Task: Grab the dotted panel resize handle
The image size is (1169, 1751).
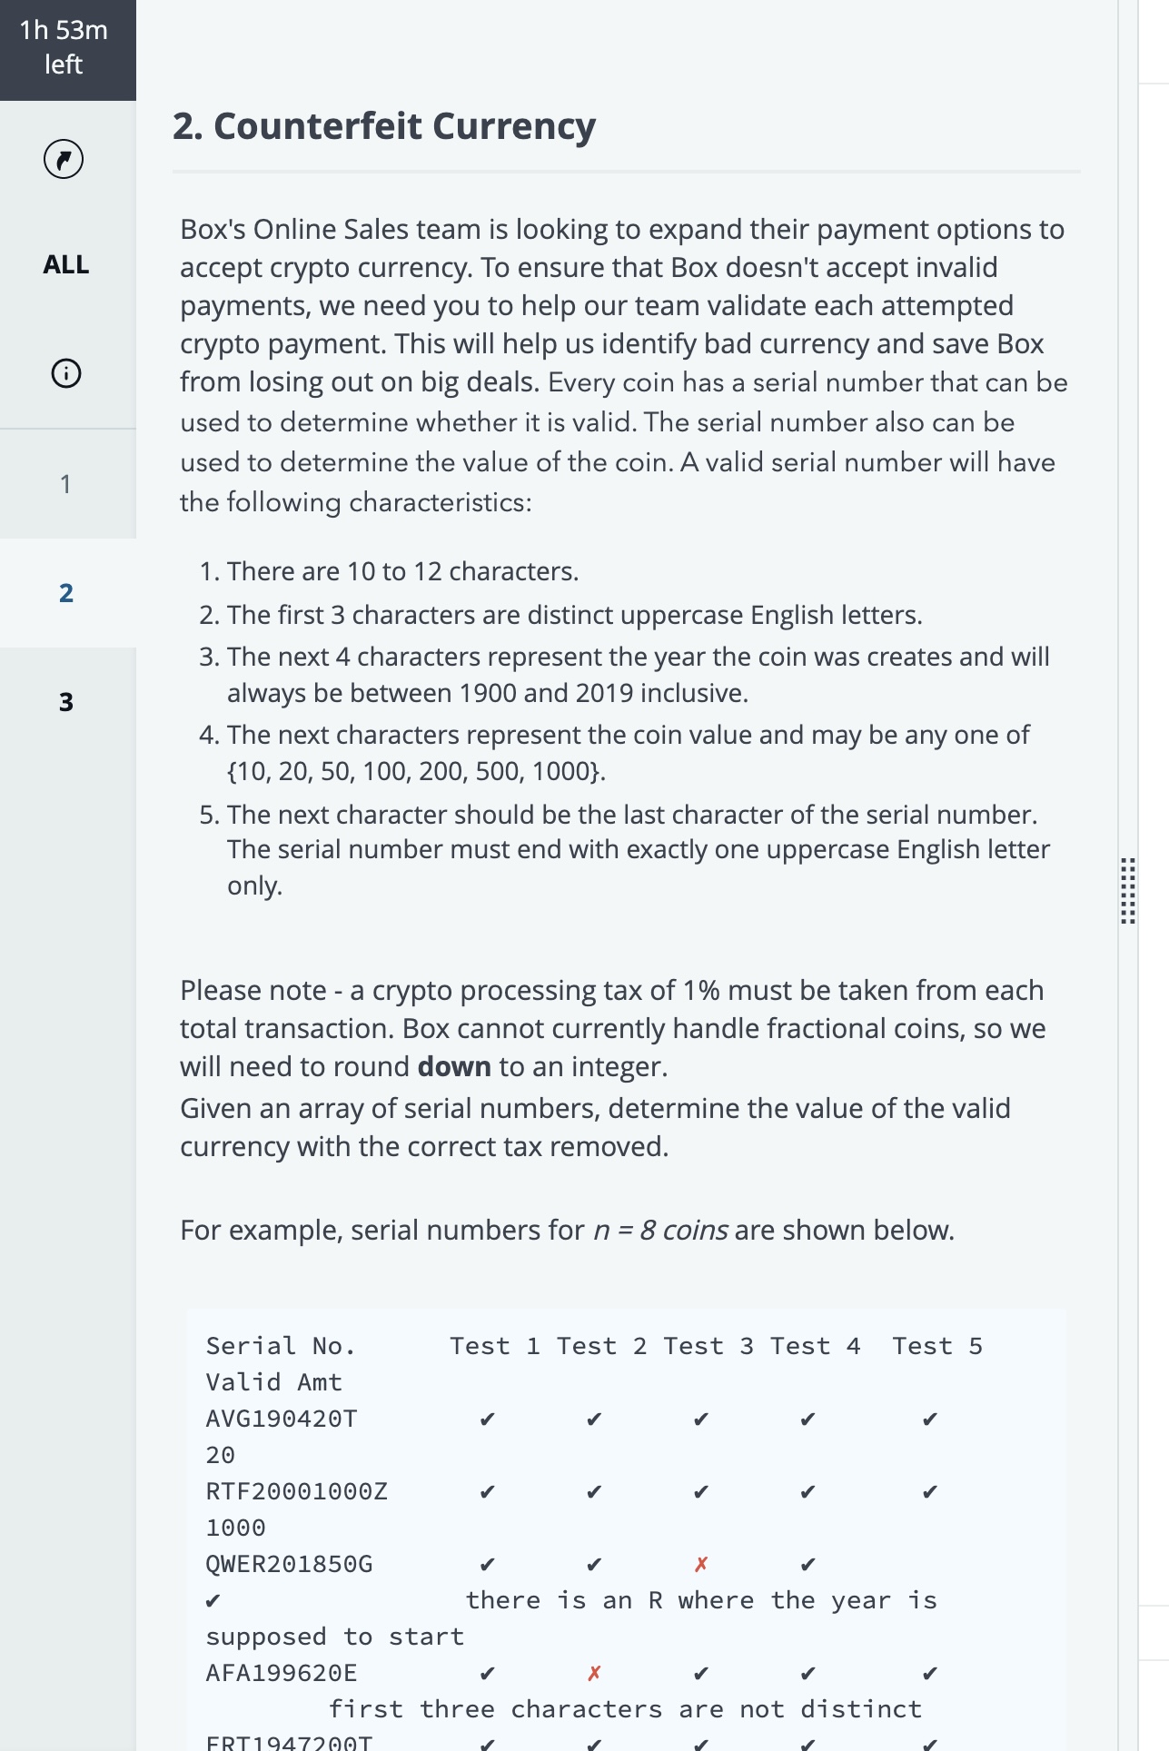Action: tap(1127, 890)
